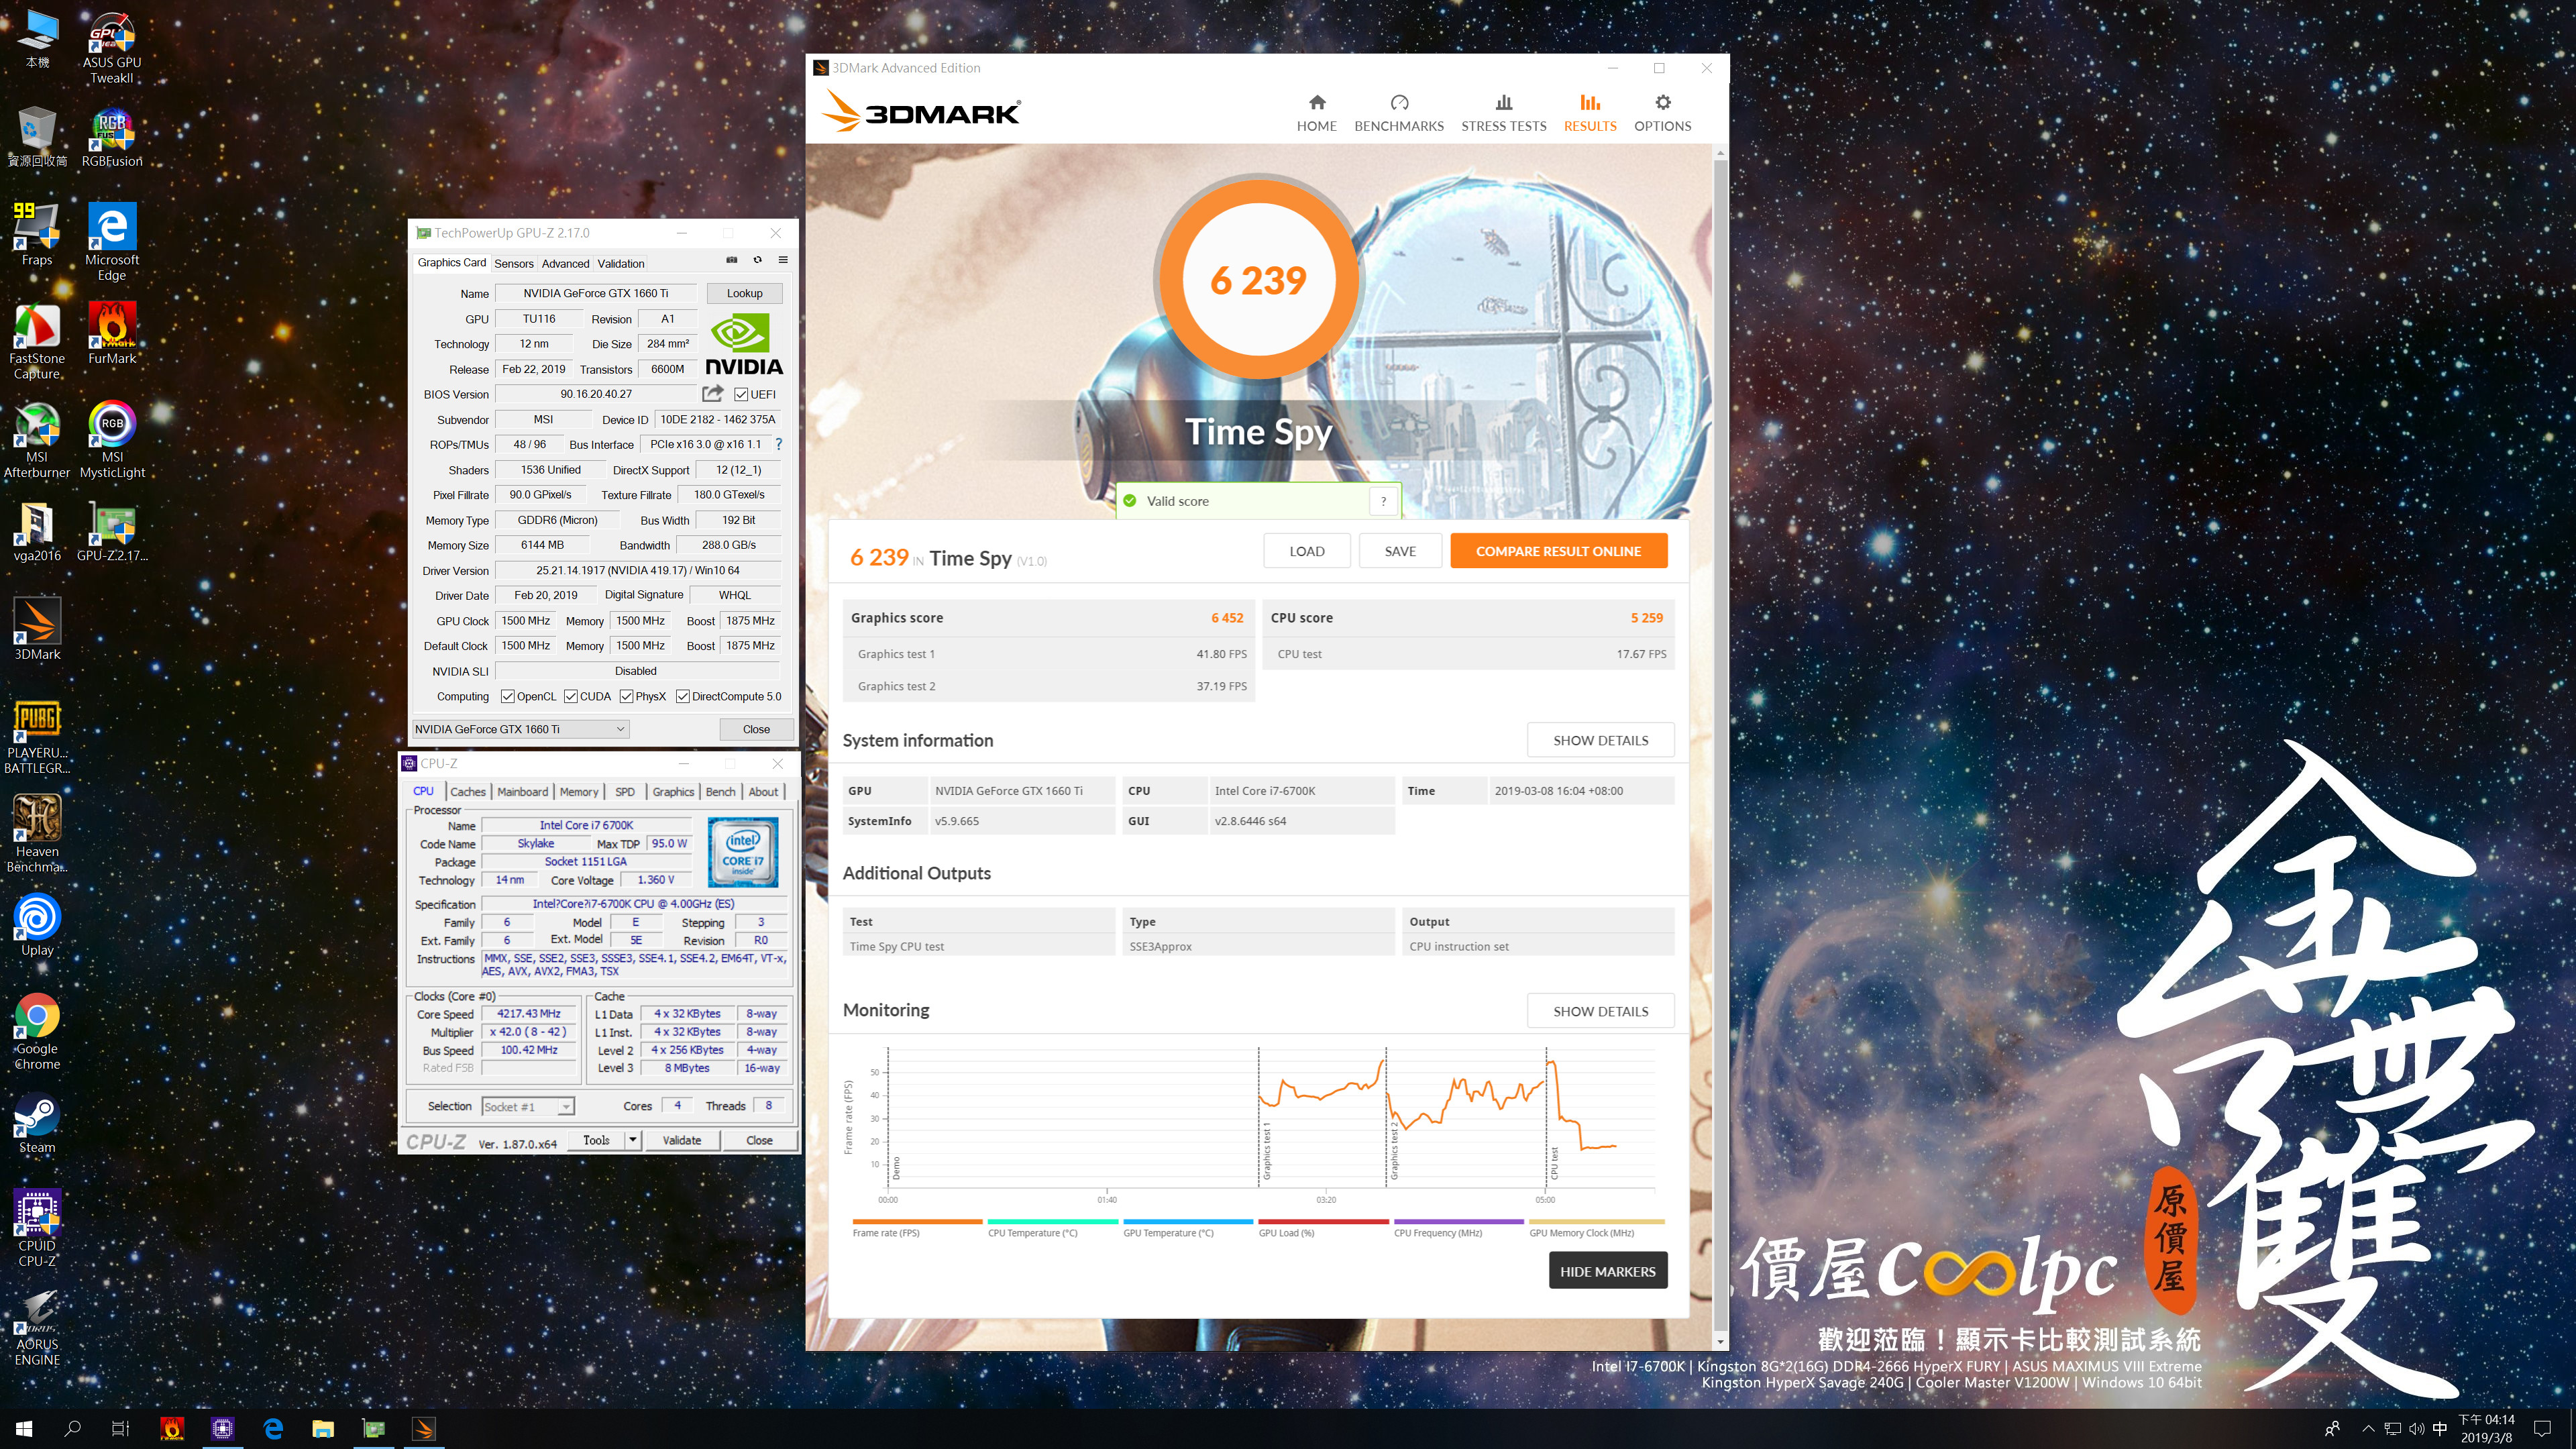This screenshot has height=1449, width=2576.
Task: Switch to the Mainboard tab in CPU-Z
Action: click(522, 792)
